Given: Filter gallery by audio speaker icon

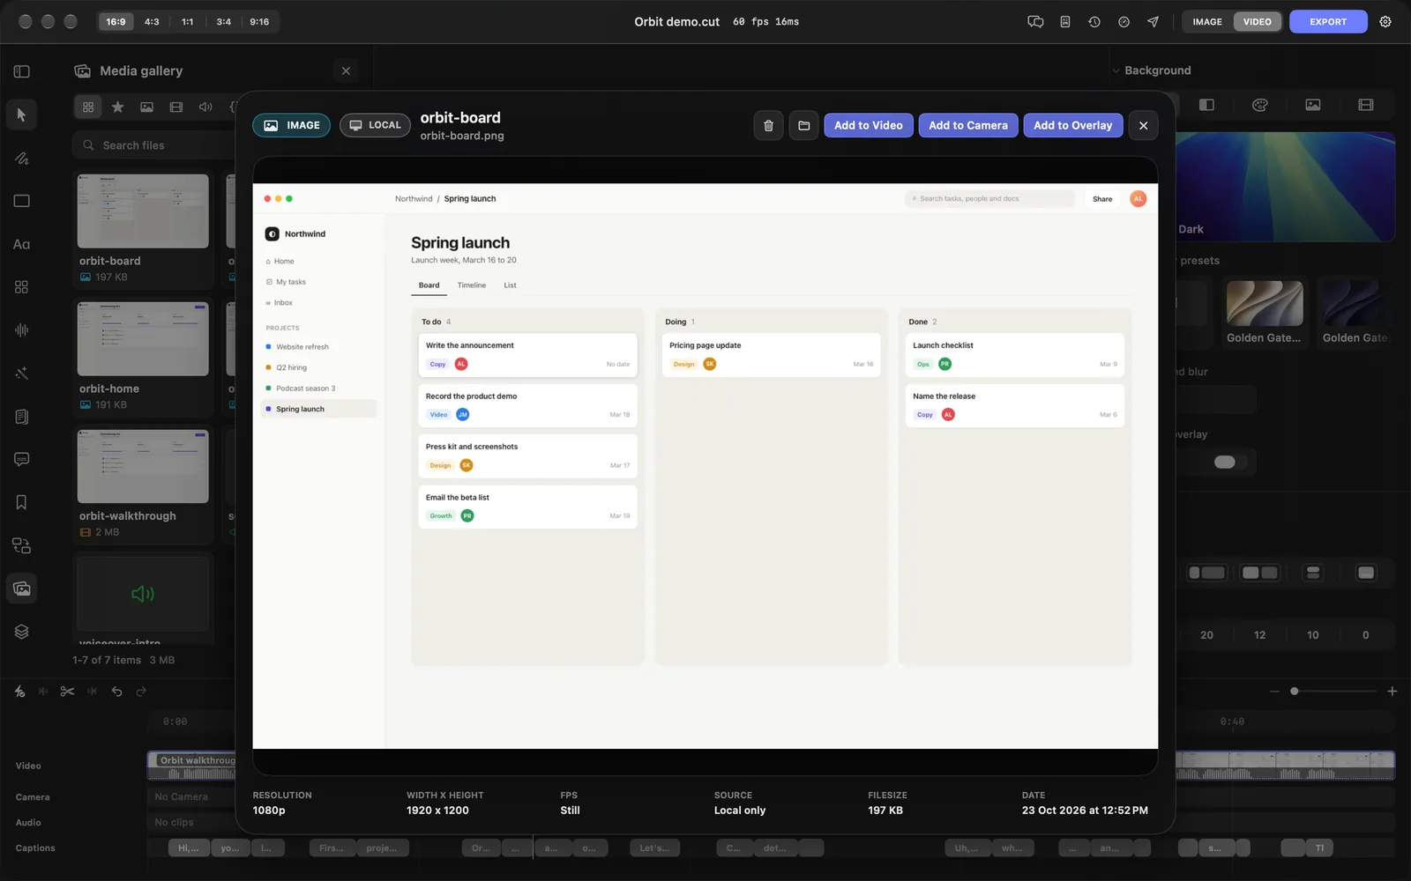Looking at the screenshot, I should pyautogui.click(x=205, y=107).
